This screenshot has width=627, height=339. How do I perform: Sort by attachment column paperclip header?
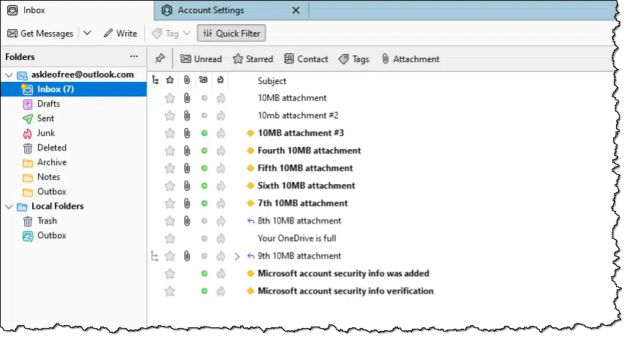pos(187,80)
